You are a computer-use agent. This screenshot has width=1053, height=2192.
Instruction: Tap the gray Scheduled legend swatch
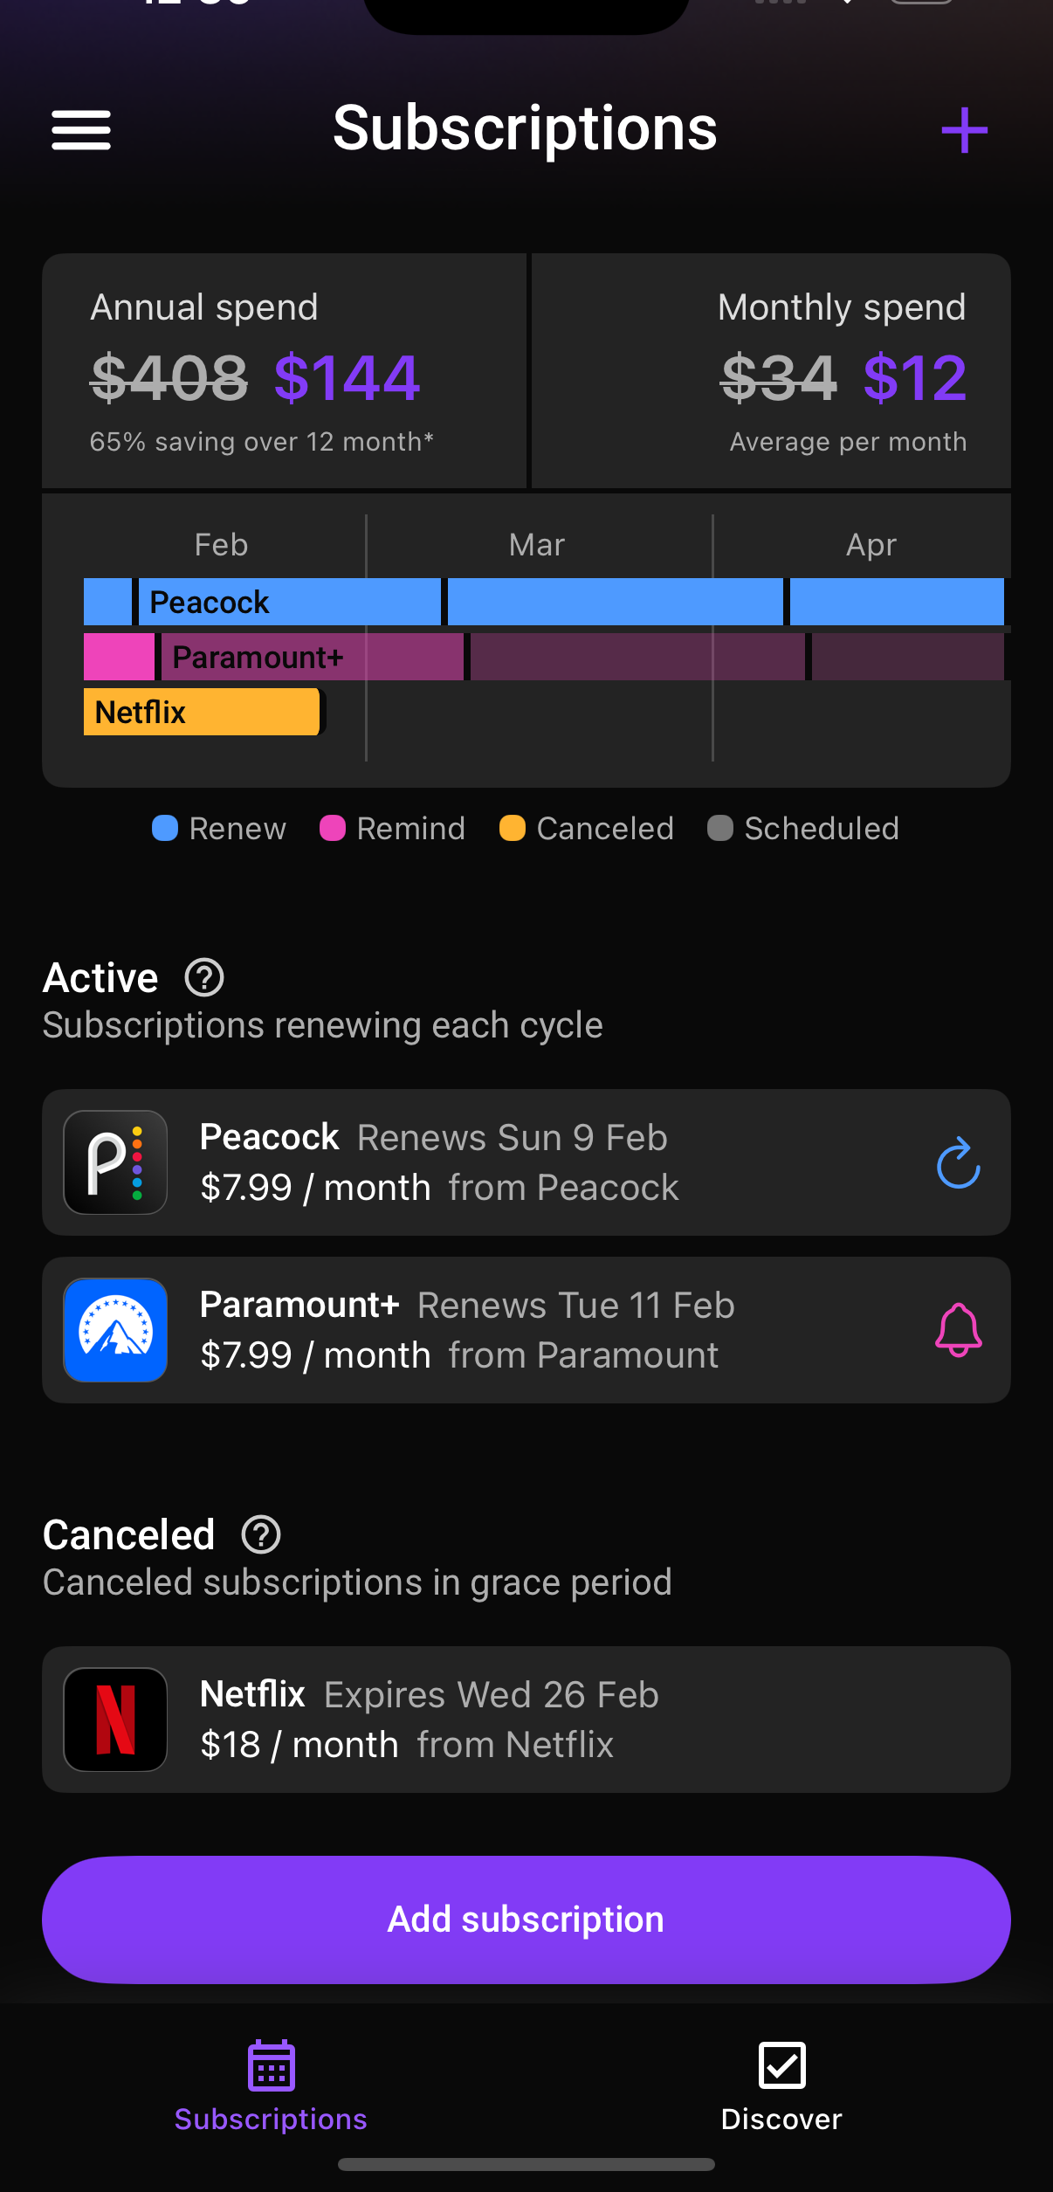720,828
